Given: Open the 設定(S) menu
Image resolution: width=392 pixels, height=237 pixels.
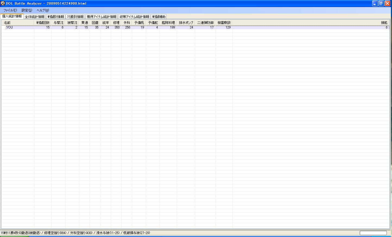Looking at the screenshot, I should pos(27,10).
